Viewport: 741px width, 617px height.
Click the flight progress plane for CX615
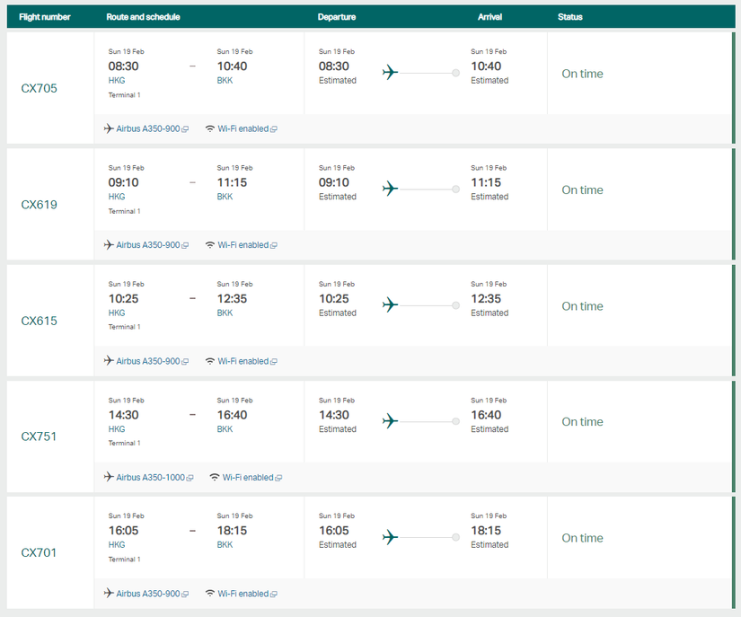coord(390,304)
